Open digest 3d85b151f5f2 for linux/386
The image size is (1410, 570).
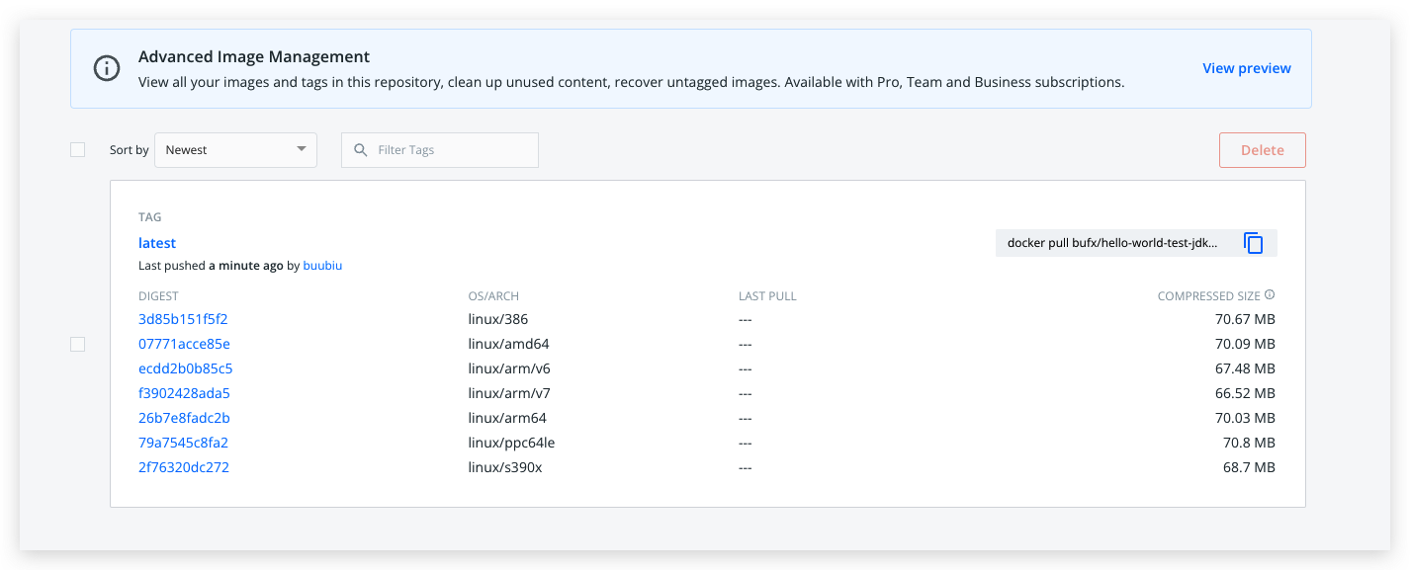[183, 319]
